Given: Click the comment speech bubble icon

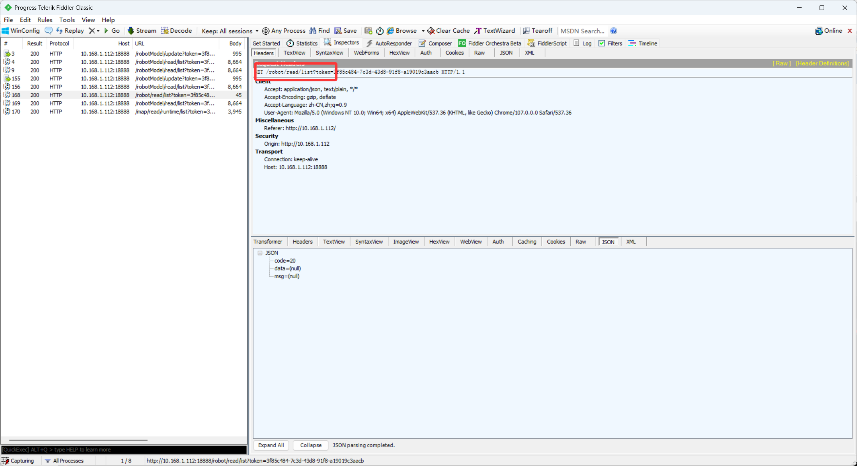Looking at the screenshot, I should click(48, 31).
